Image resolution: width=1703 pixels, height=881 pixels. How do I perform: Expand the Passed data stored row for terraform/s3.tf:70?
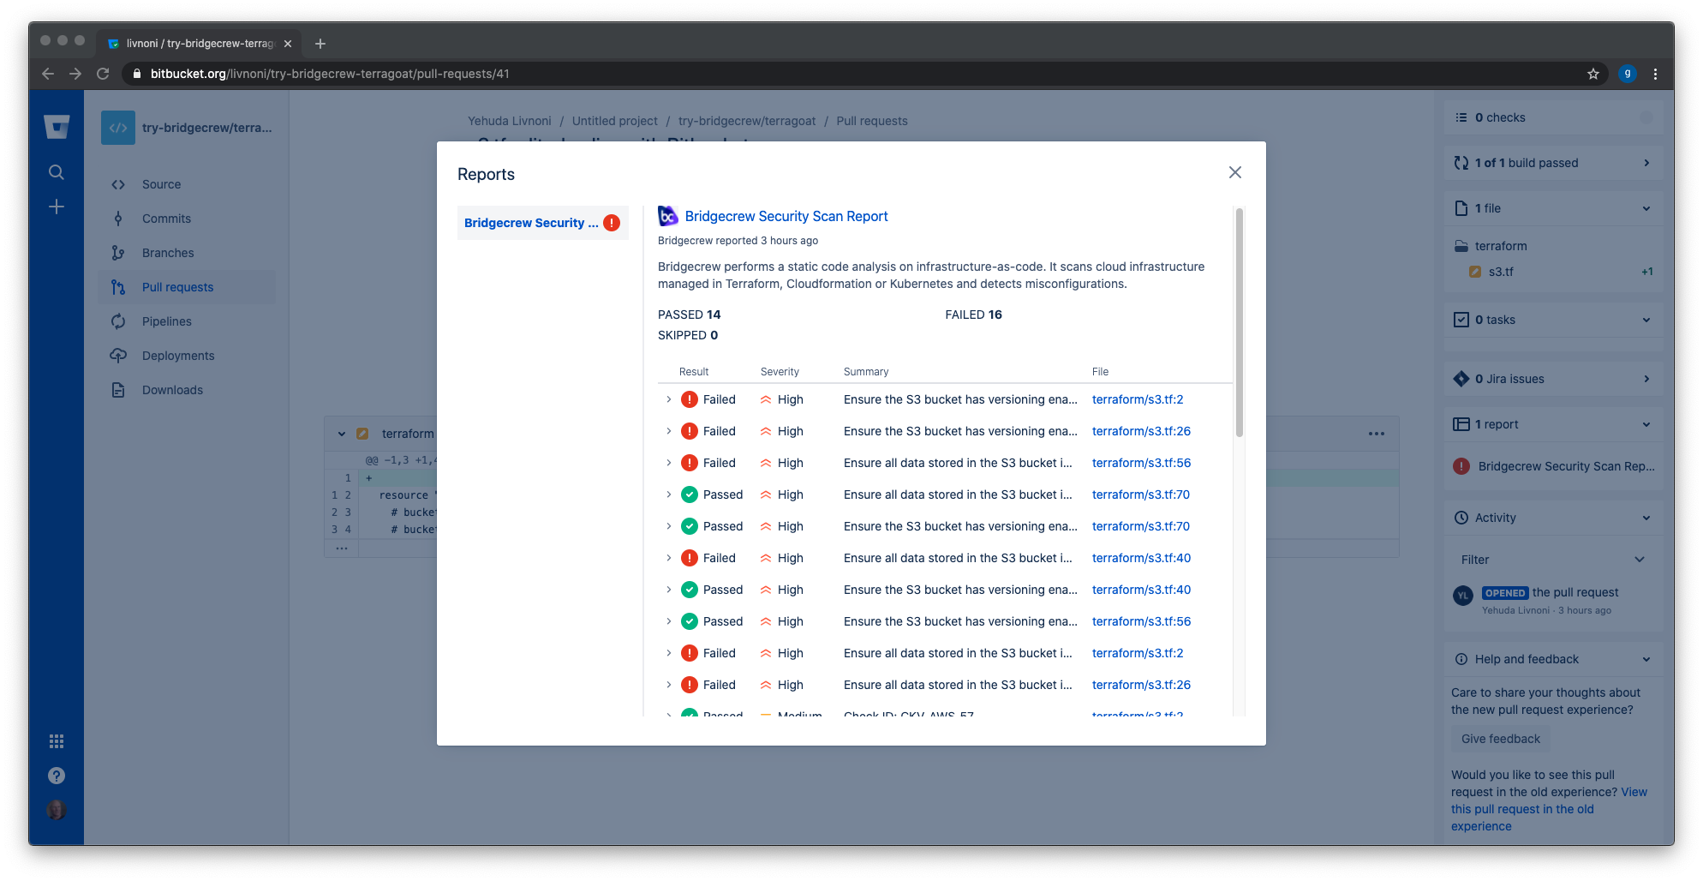click(x=669, y=494)
